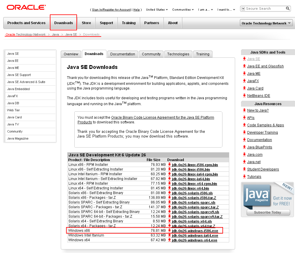
Task: Open the Java.net resource link
Action: (254, 162)
